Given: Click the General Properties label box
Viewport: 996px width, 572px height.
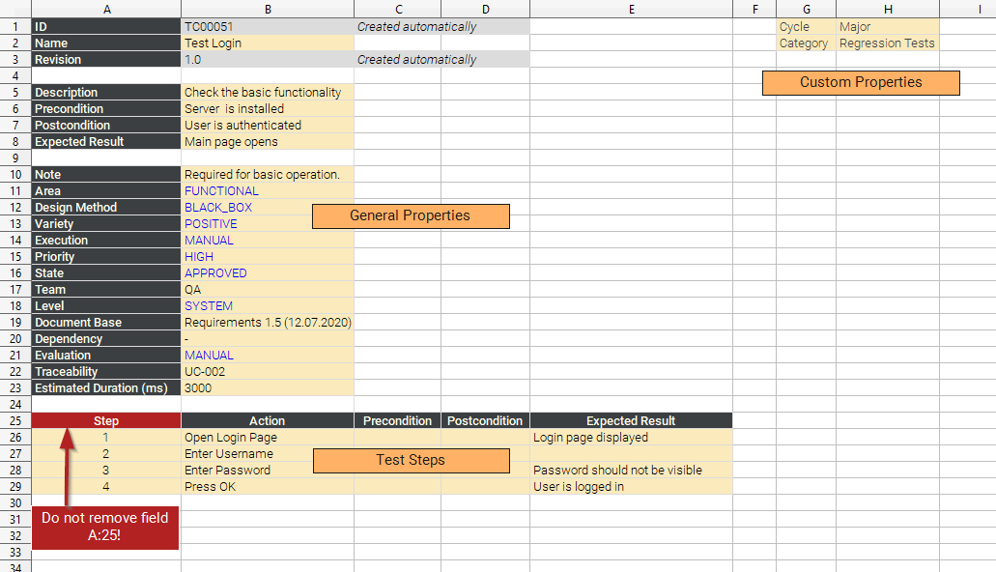Looking at the screenshot, I should click(x=411, y=215).
